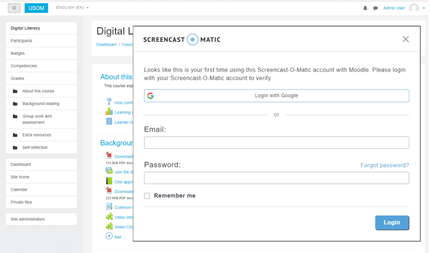Open Grades in the sidebar
This screenshot has height=253, width=430.
41,78
